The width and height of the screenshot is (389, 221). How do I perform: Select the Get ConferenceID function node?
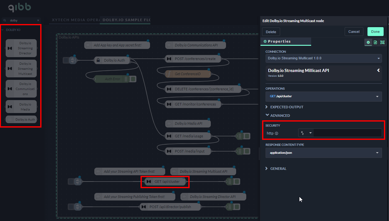(x=187, y=74)
